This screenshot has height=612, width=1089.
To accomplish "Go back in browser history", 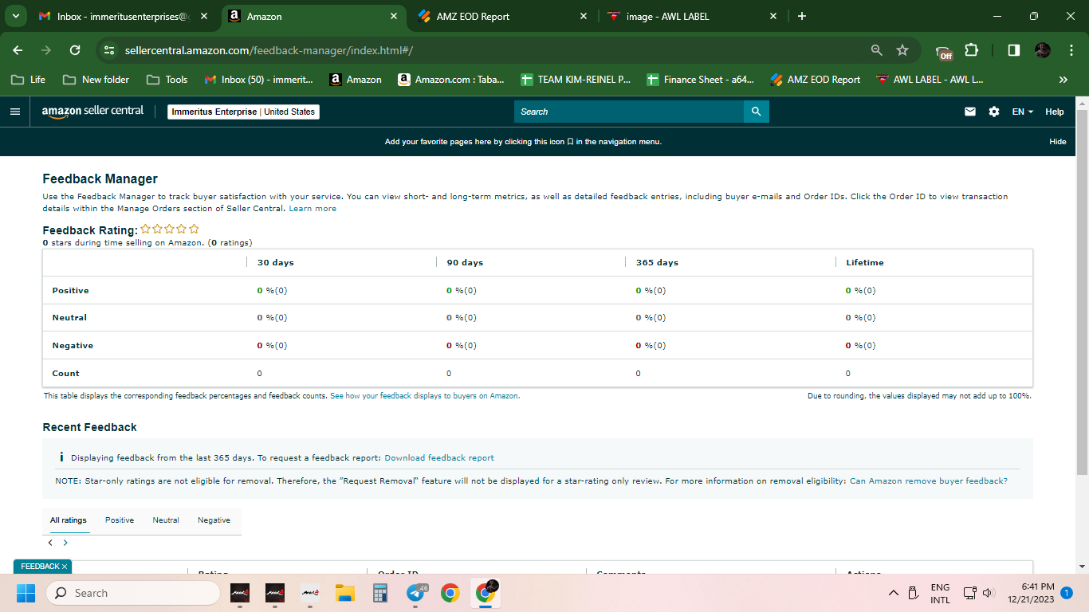I will (18, 50).
